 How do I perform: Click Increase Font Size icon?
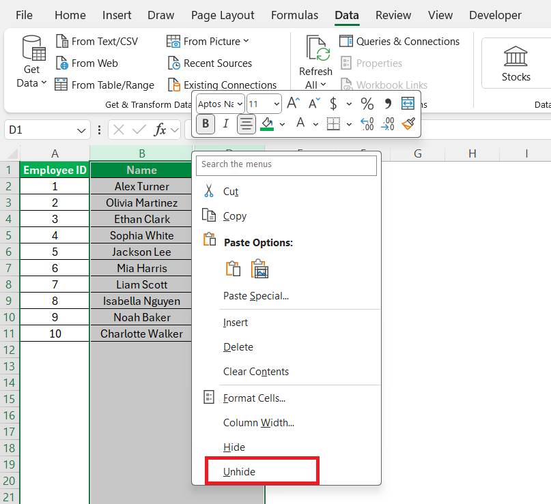(x=294, y=104)
